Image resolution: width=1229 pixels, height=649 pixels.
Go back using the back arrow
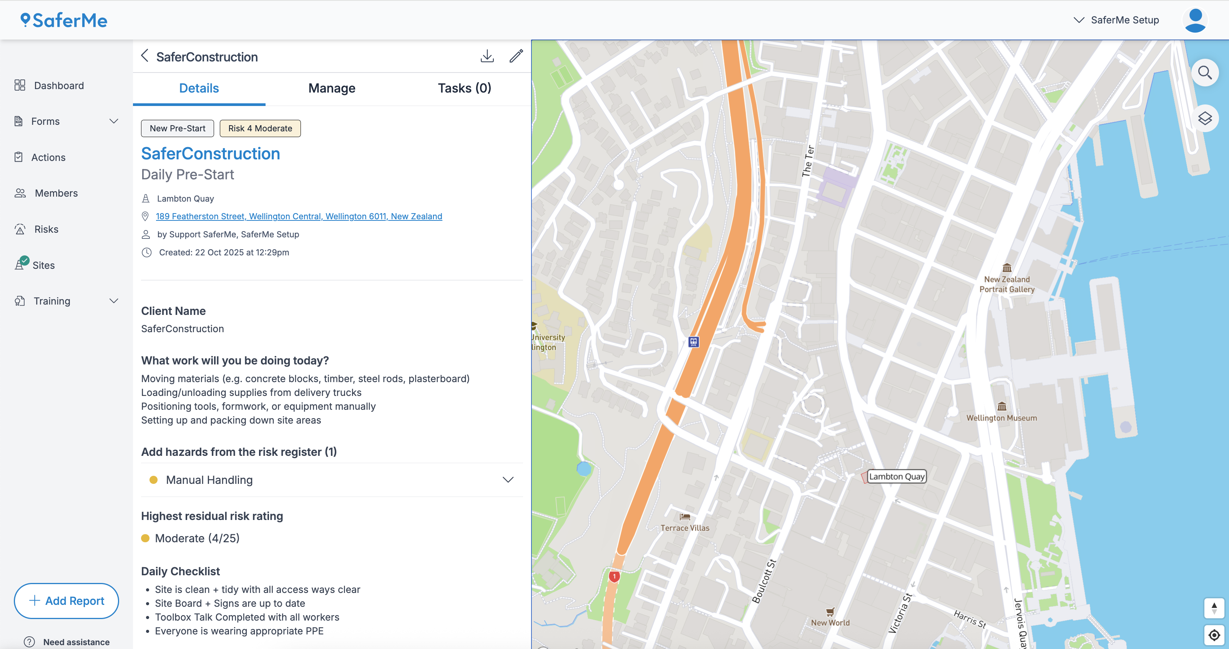coord(145,56)
